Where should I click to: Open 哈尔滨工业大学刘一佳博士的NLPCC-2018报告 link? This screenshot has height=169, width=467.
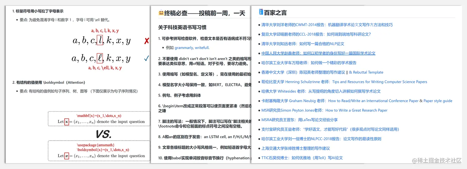coord(321,139)
